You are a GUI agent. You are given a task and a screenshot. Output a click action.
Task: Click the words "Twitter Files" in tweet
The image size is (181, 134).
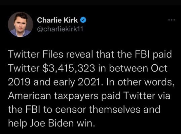click(36, 55)
